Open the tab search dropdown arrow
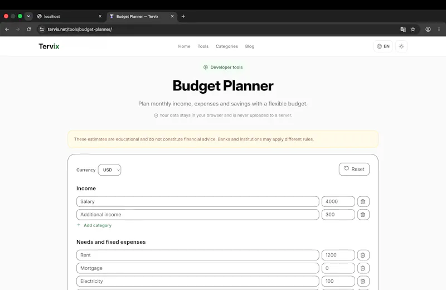Viewport: 446px width, 290px height. pos(28,16)
